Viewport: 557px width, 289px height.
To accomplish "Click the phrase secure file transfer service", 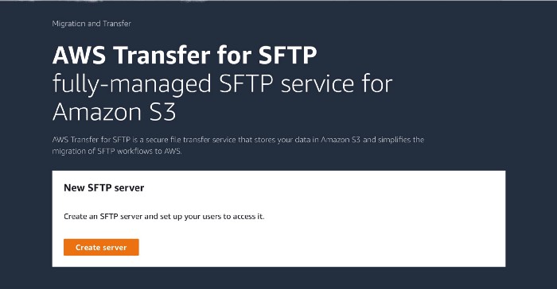I will (x=191, y=140).
